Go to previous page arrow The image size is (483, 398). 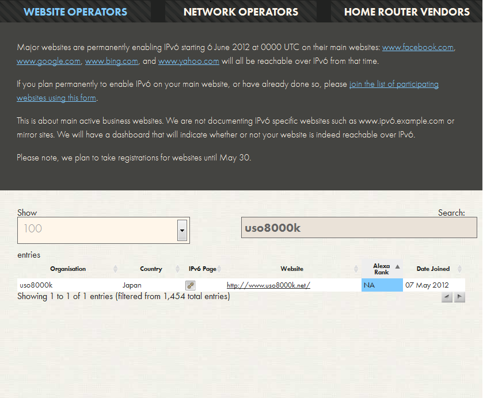point(447,297)
